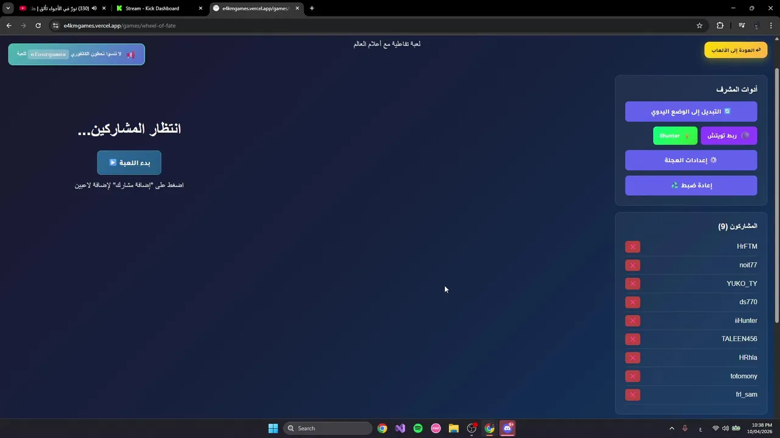This screenshot has height=438, width=780.
Task: Remove participant TALEEN456
Action: click(x=633, y=339)
